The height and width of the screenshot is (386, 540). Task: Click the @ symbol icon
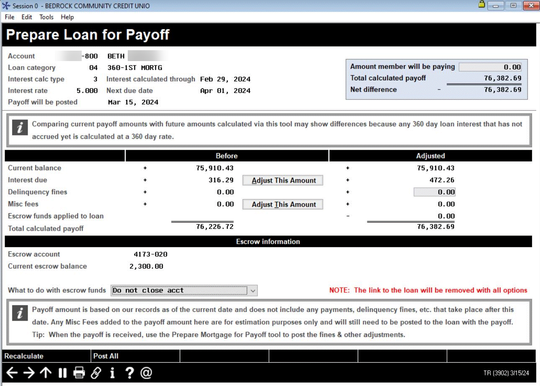pos(146,373)
